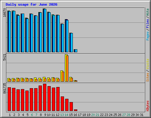The image size is (151, 118).
Task: Click the day 11 axis label
Action: [53, 115]
